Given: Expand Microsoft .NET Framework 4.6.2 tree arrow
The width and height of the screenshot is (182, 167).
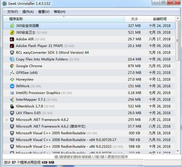Looking at the screenshot, I should tap(7, 120).
